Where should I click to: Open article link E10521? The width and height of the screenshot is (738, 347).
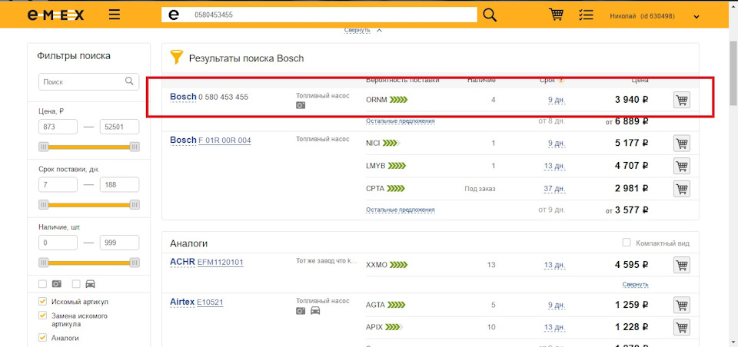210,302
